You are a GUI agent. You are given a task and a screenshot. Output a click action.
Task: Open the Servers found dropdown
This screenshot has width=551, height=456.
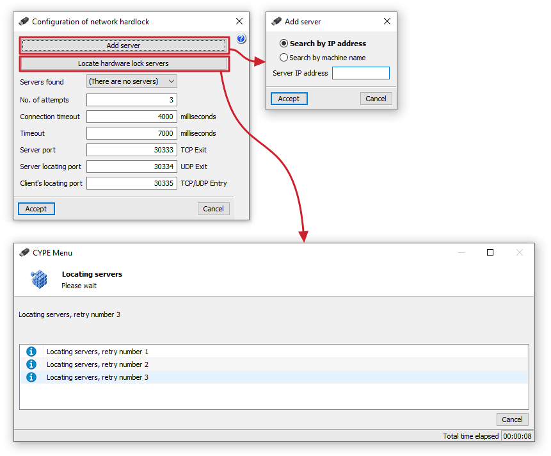(x=132, y=81)
